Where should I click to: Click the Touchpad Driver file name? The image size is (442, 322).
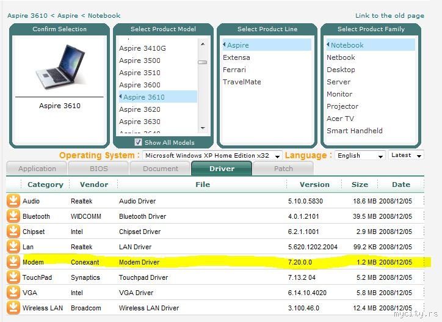click(143, 277)
